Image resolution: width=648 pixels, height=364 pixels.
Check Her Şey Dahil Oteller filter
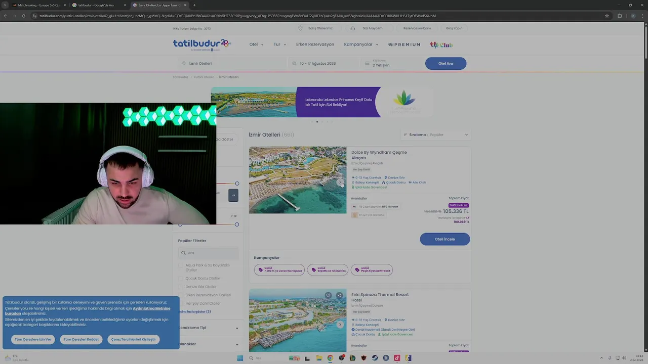click(181, 303)
